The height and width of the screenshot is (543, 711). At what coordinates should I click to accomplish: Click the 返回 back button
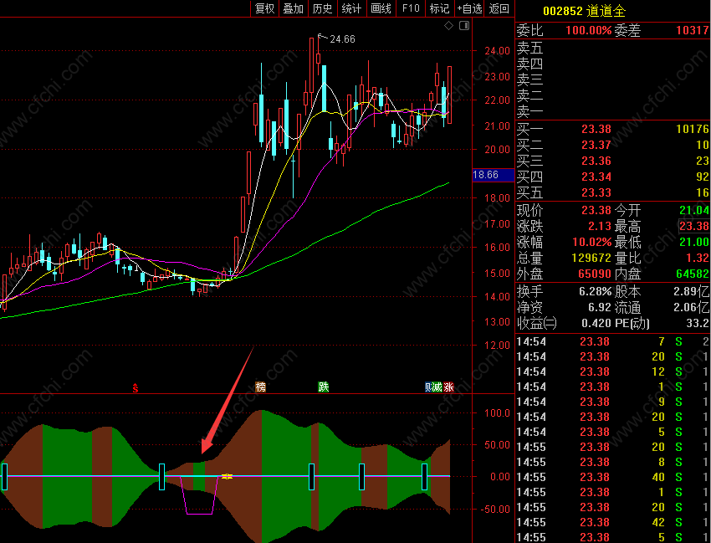point(499,8)
